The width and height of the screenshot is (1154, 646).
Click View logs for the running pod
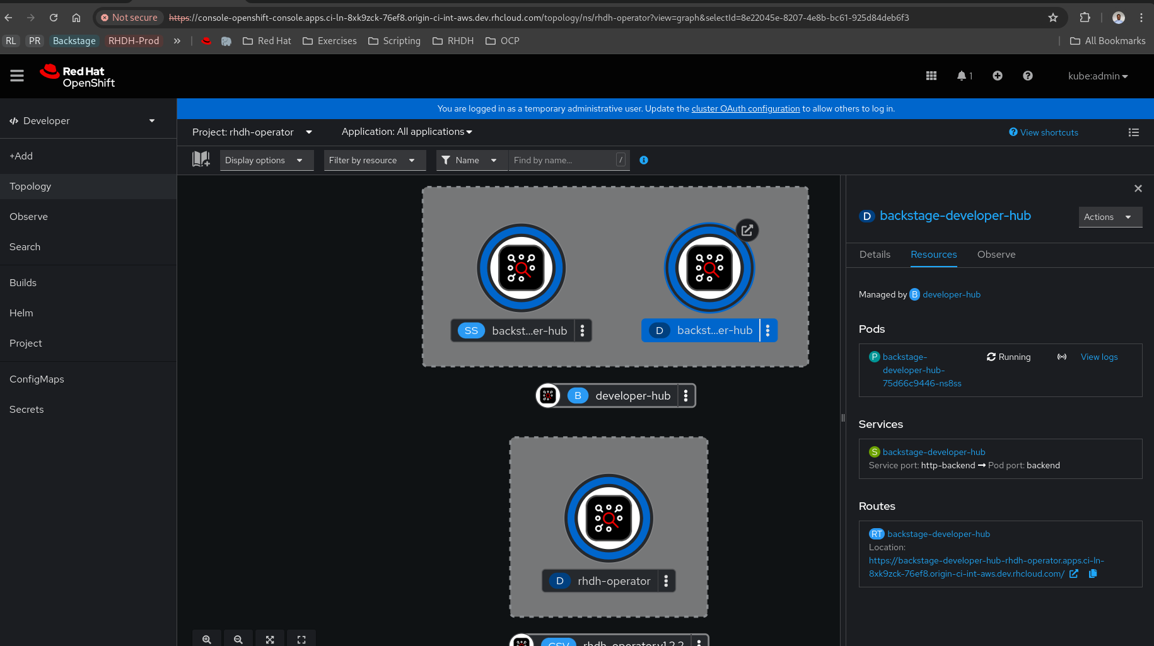coord(1099,357)
